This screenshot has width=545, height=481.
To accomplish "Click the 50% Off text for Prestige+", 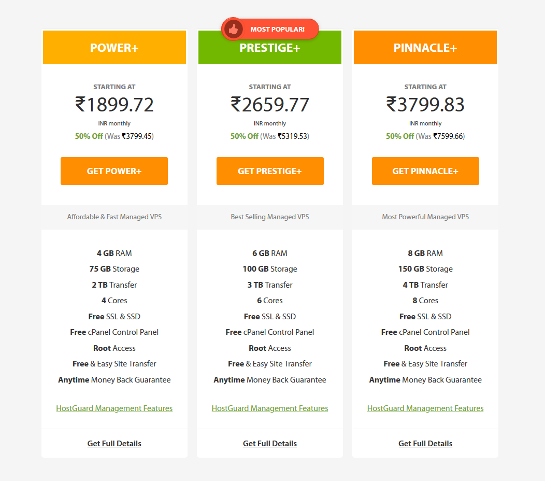I will click(245, 136).
